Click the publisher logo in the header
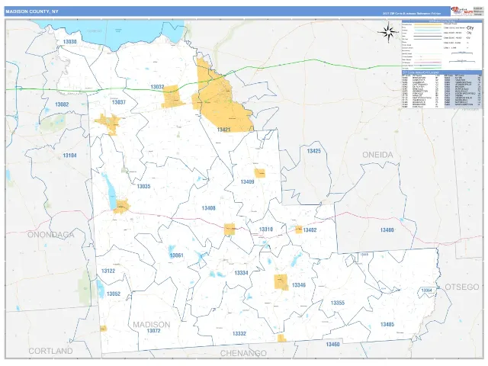Viewport: 488px width, 366px height. tap(462, 11)
